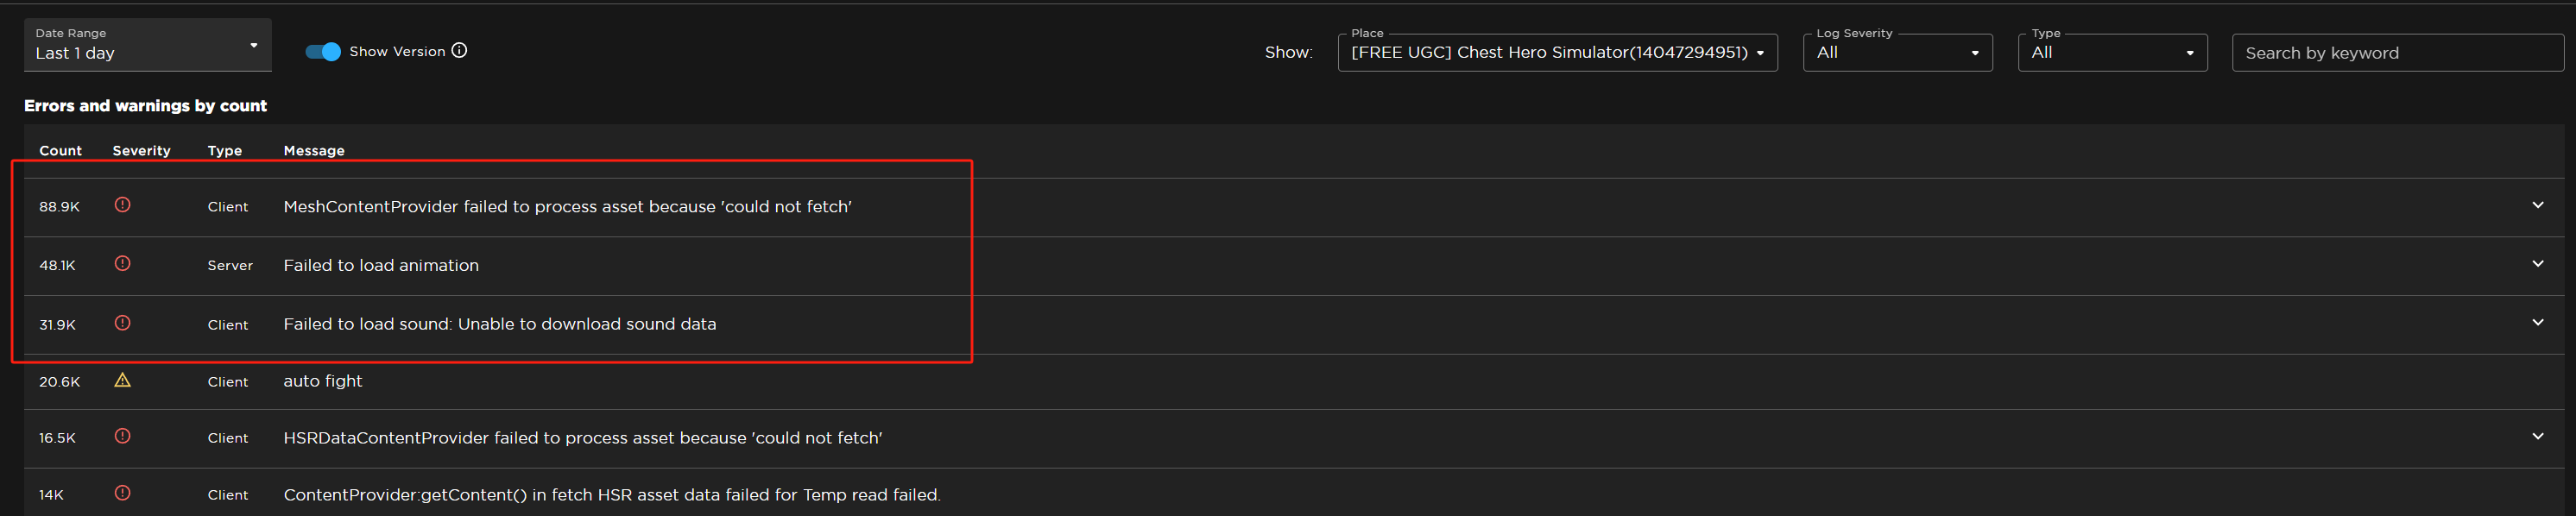Click the error icon on Failed to load animation row

123,264
